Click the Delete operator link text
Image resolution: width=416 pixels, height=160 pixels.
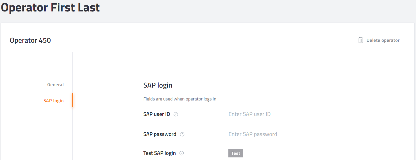pos(383,40)
